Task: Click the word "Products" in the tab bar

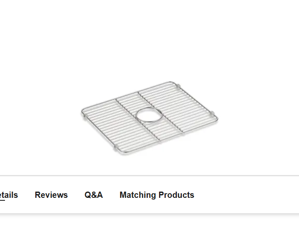Action: pyautogui.click(x=176, y=195)
